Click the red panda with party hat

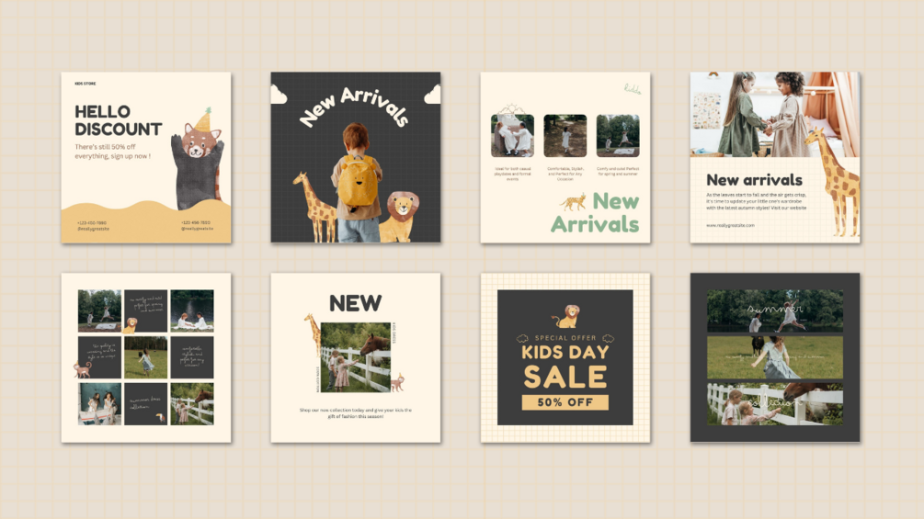[x=198, y=160]
